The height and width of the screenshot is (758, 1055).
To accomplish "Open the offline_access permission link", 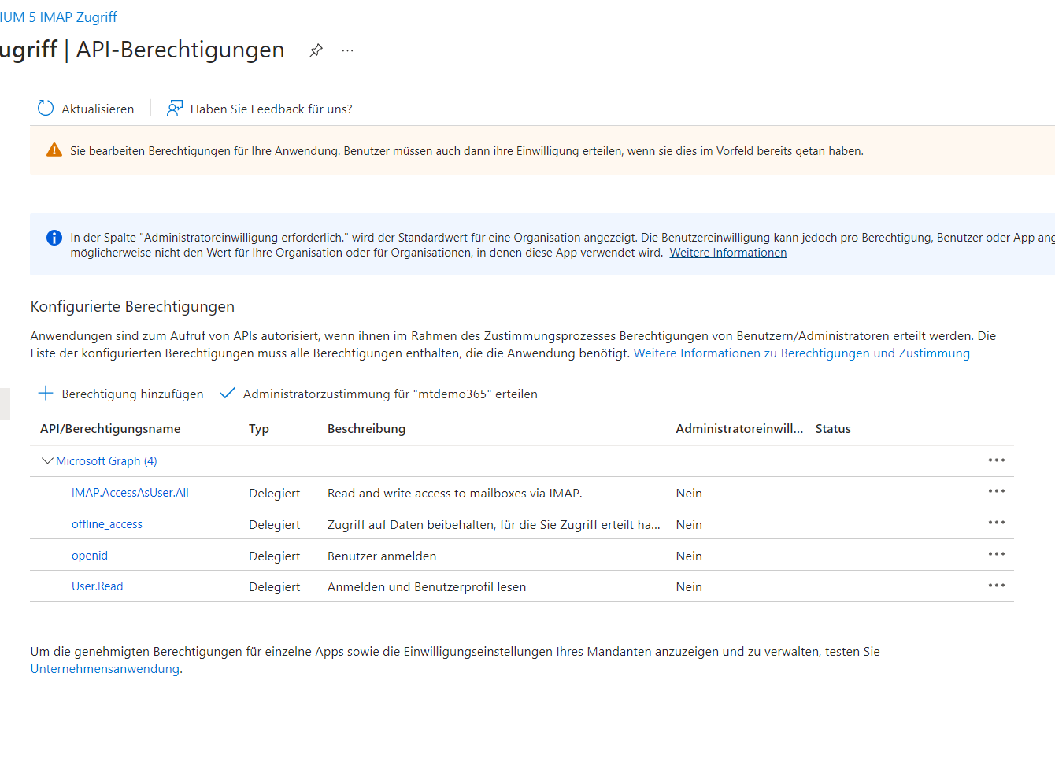I will click(x=107, y=524).
